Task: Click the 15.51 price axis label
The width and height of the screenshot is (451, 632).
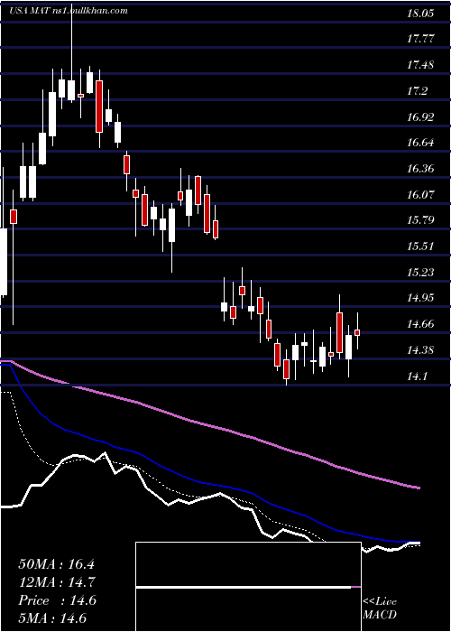Action: coord(420,246)
